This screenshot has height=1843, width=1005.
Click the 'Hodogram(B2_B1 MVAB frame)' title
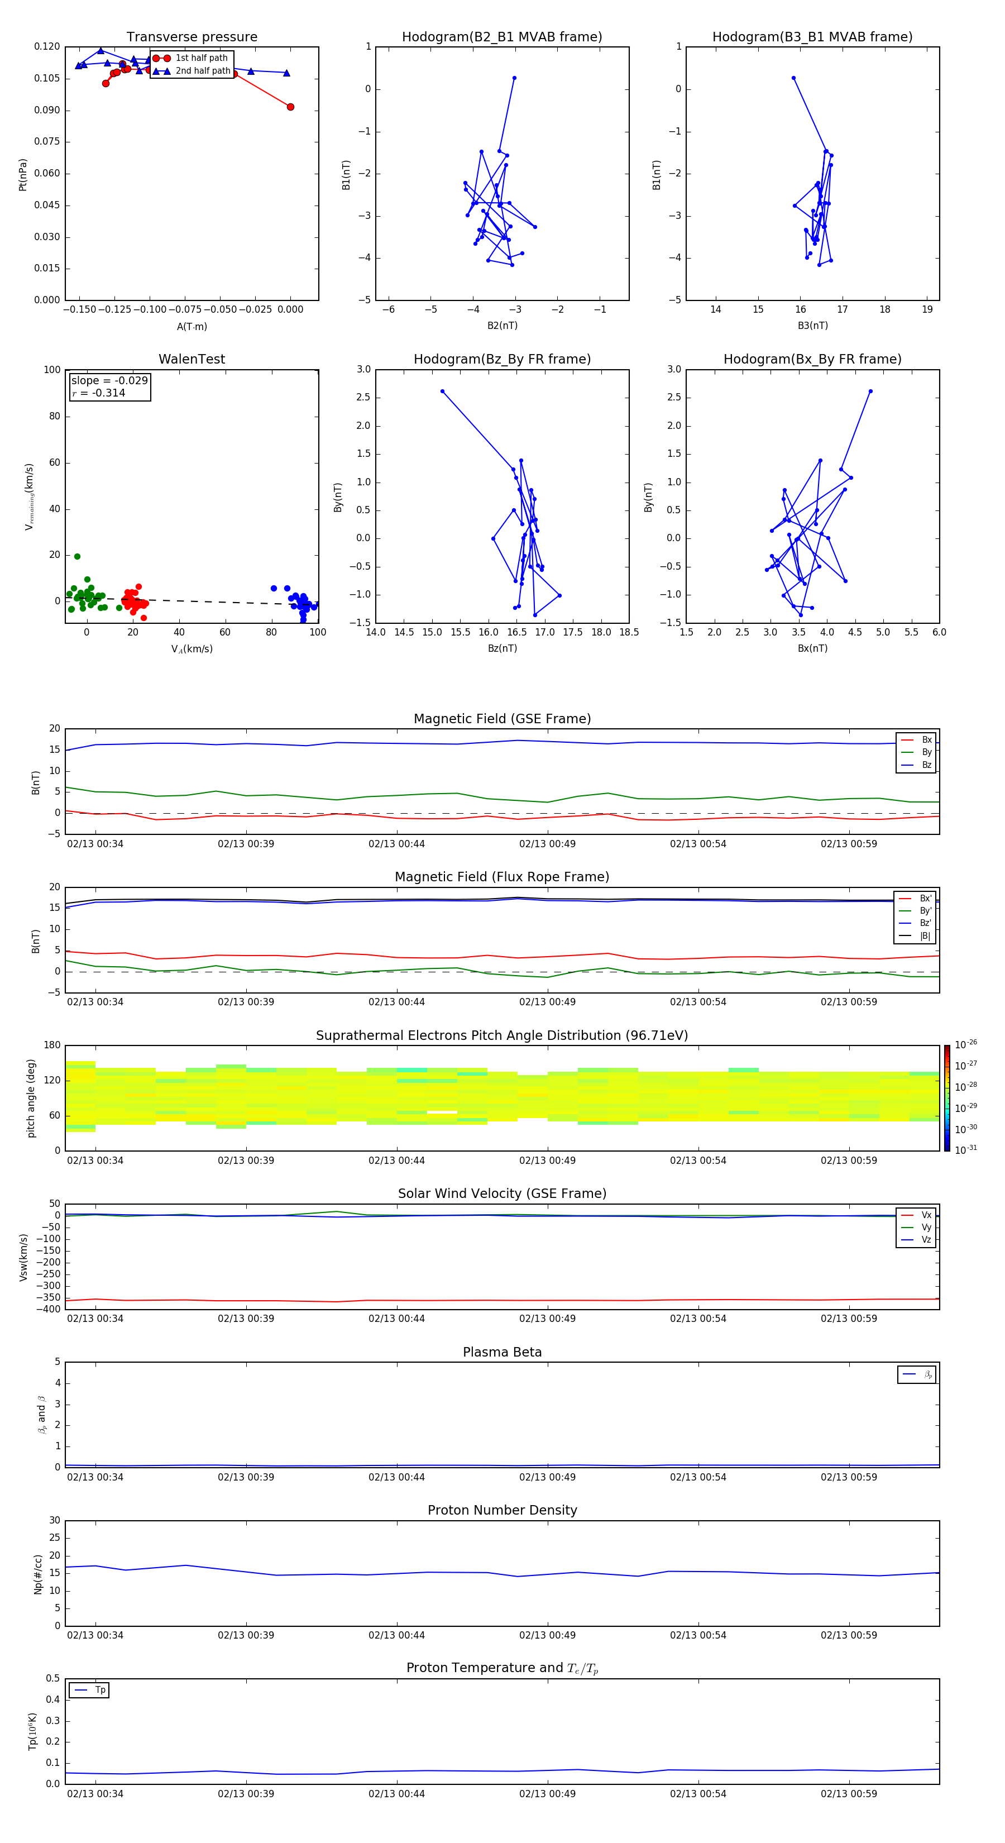point(502,37)
